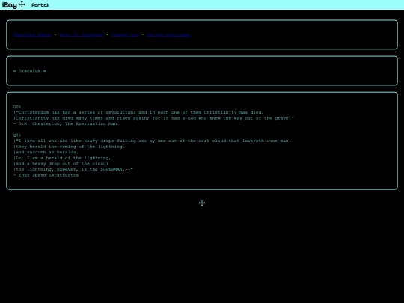Click the i2ay cross logo icon
The width and height of the screenshot is (404, 303).
click(13, 4)
